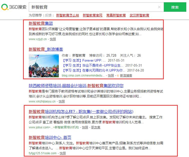The image size is (189, 157).
Task: Click the 博客访问: 25,728 stat text
Action: click(x=103, y=56)
